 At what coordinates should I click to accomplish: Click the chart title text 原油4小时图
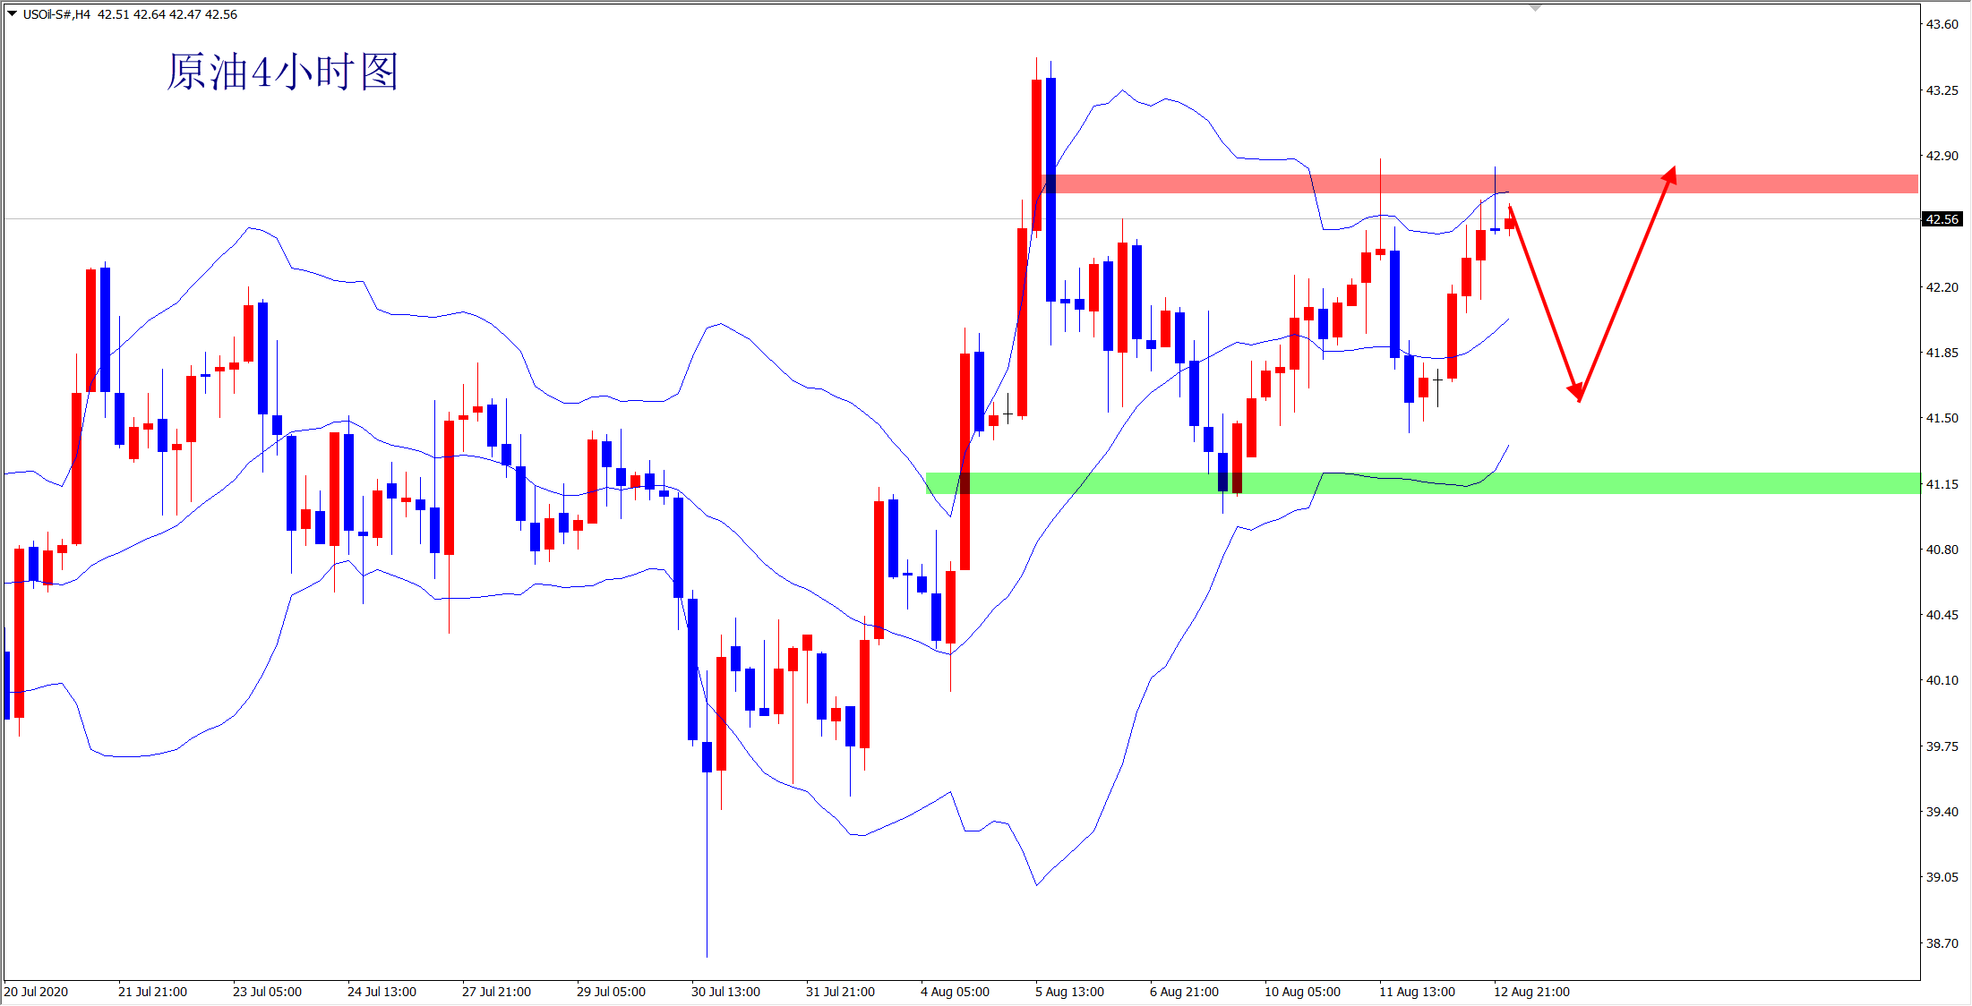282,72
